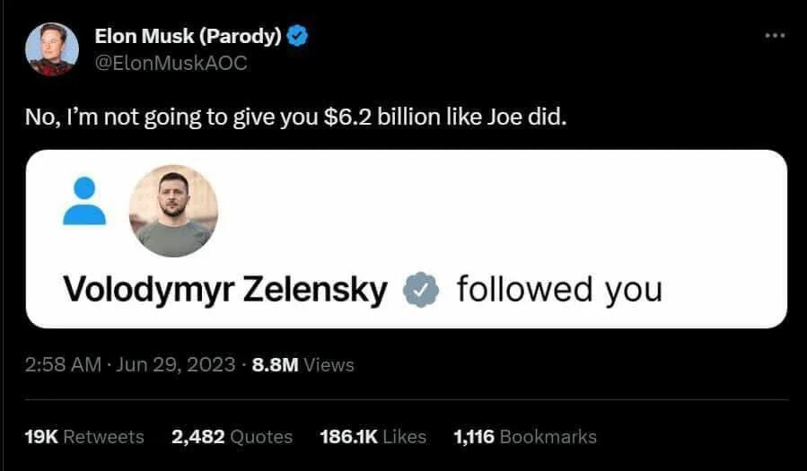This screenshot has height=471, width=807.
Task: Click the circular profile photo inside the notification card
Action: pyautogui.click(x=173, y=210)
